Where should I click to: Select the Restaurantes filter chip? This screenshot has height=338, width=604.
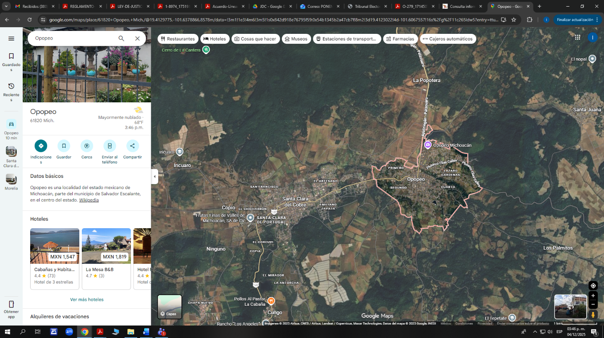(178, 39)
